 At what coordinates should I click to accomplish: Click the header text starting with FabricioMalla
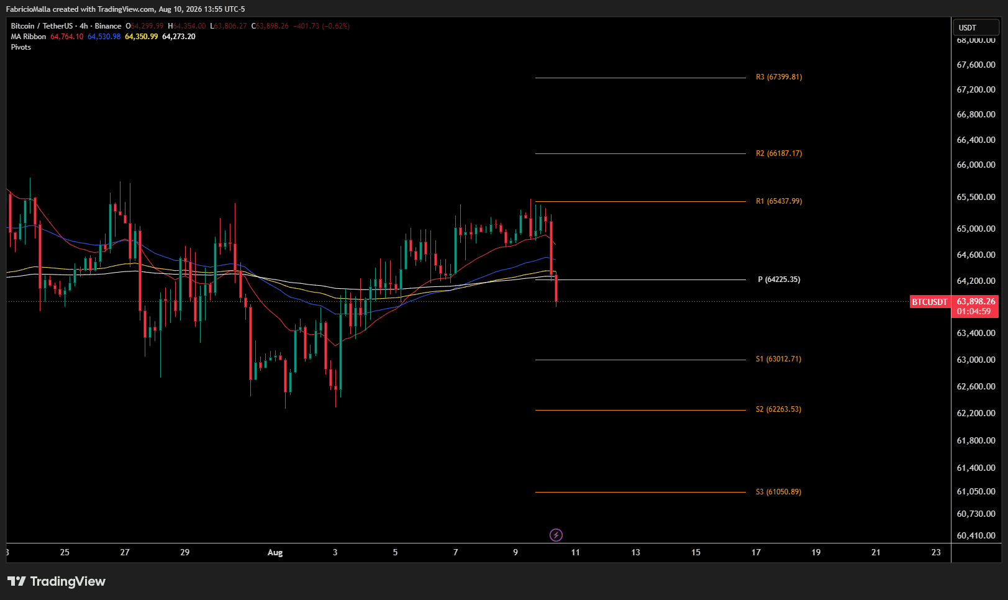coord(125,9)
